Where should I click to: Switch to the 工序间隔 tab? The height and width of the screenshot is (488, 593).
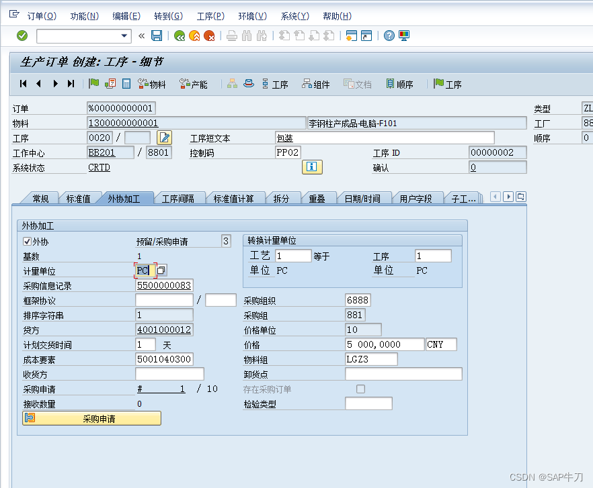pos(177,199)
